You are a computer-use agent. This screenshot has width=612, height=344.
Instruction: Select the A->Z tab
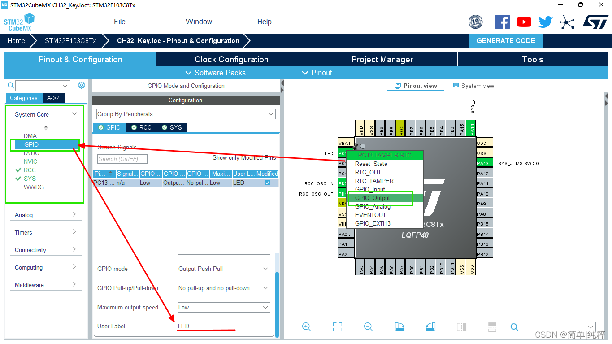click(53, 98)
